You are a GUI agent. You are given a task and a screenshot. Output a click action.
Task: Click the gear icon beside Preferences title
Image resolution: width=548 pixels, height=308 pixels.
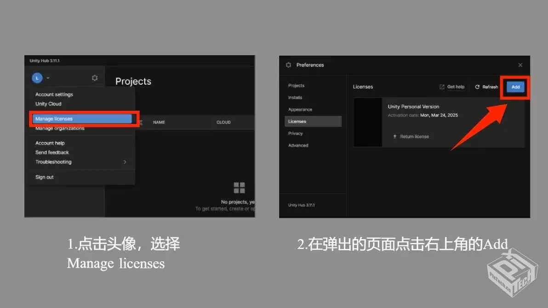(x=288, y=65)
